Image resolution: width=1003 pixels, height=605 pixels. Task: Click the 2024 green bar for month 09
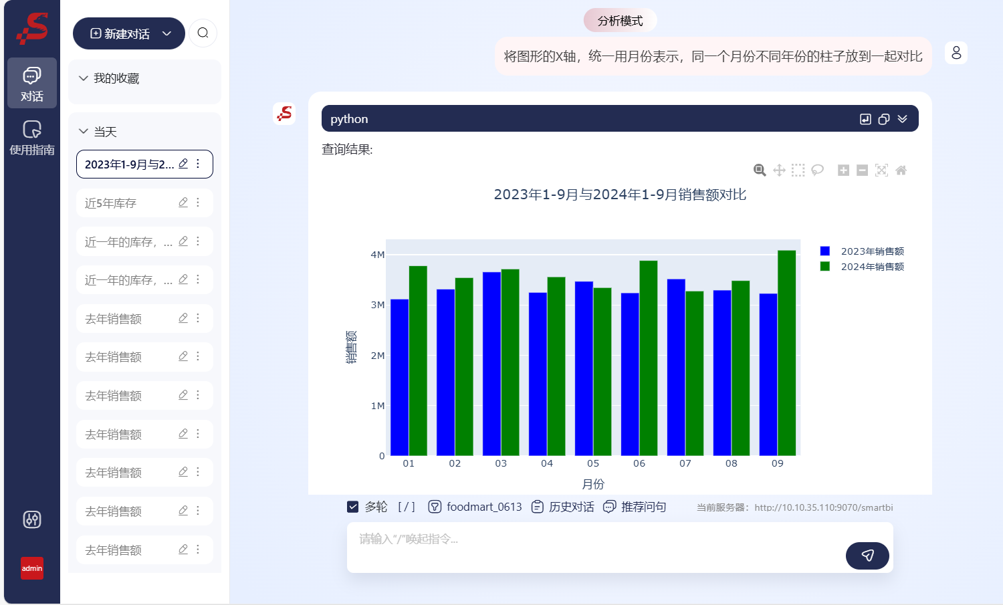787,353
